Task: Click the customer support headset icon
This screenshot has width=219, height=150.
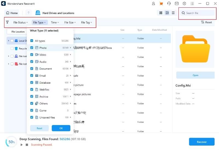Action: coord(169,4)
